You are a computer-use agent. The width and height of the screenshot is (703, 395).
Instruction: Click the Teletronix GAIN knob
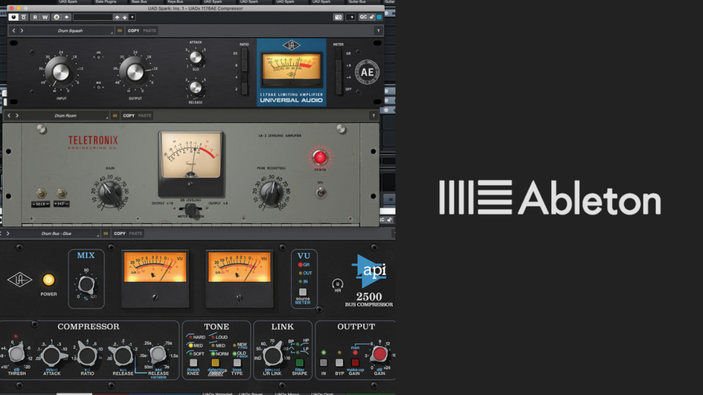[111, 193]
